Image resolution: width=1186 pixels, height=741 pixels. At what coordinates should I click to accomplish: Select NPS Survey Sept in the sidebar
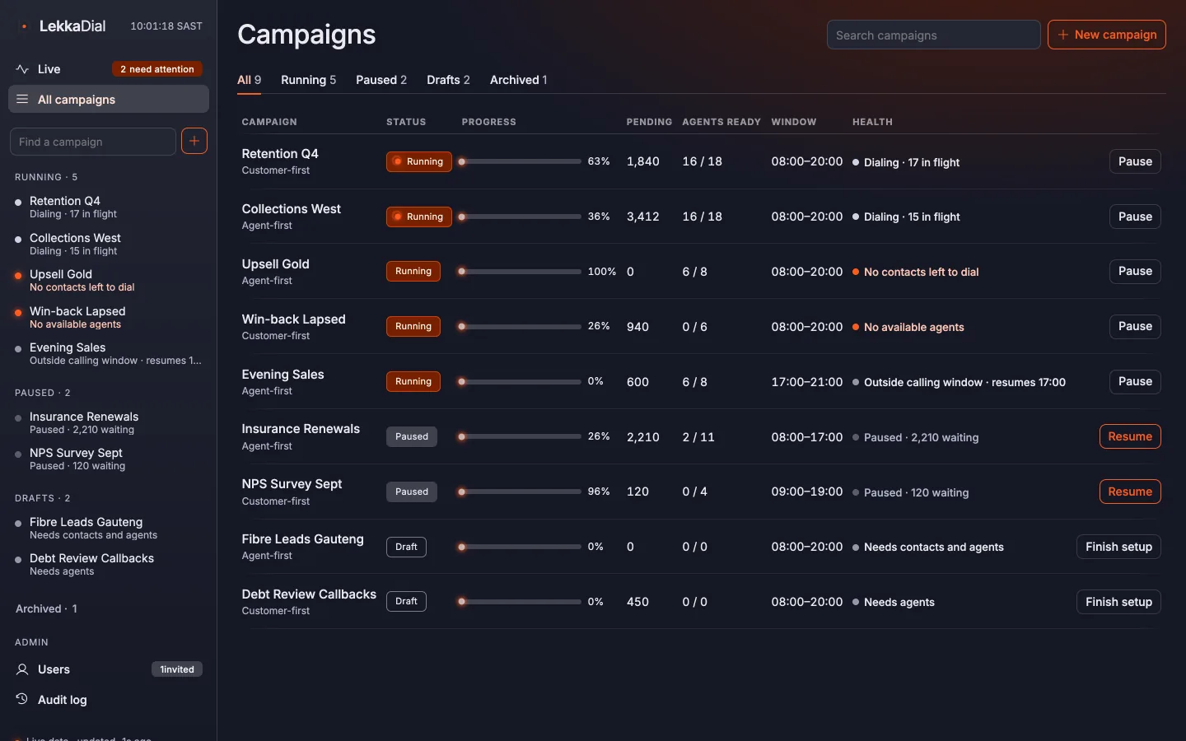coord(109,459)
